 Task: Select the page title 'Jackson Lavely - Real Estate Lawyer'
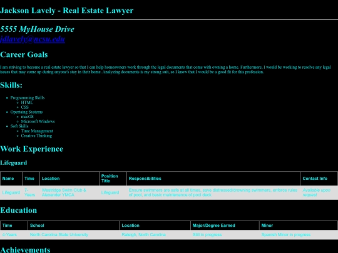(66, 11)
